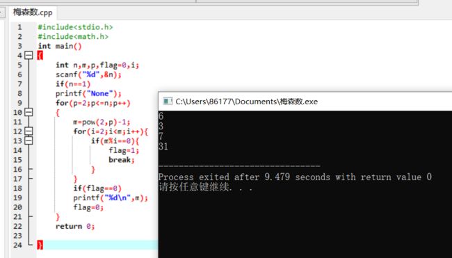
Task: Click the m=pow(2,p)-1; statement
Action: pos(102,122)
